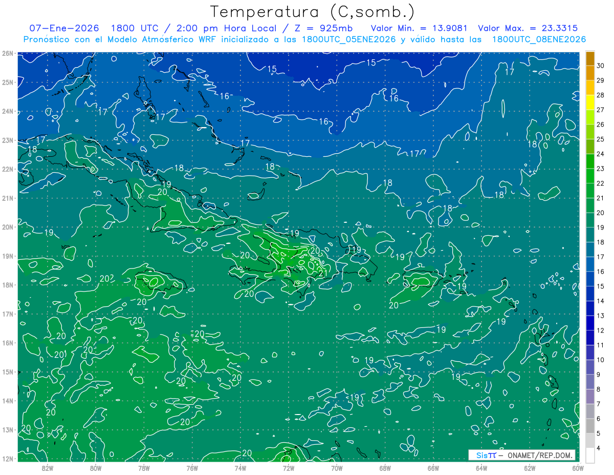Click the colorbar scale label '14'
Screen dimensions: 614x475
click(x=601, y=301)
